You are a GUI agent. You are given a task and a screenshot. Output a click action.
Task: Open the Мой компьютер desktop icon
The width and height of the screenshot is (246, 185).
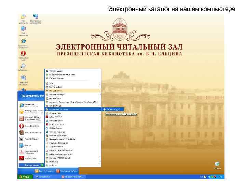(23, 31)
